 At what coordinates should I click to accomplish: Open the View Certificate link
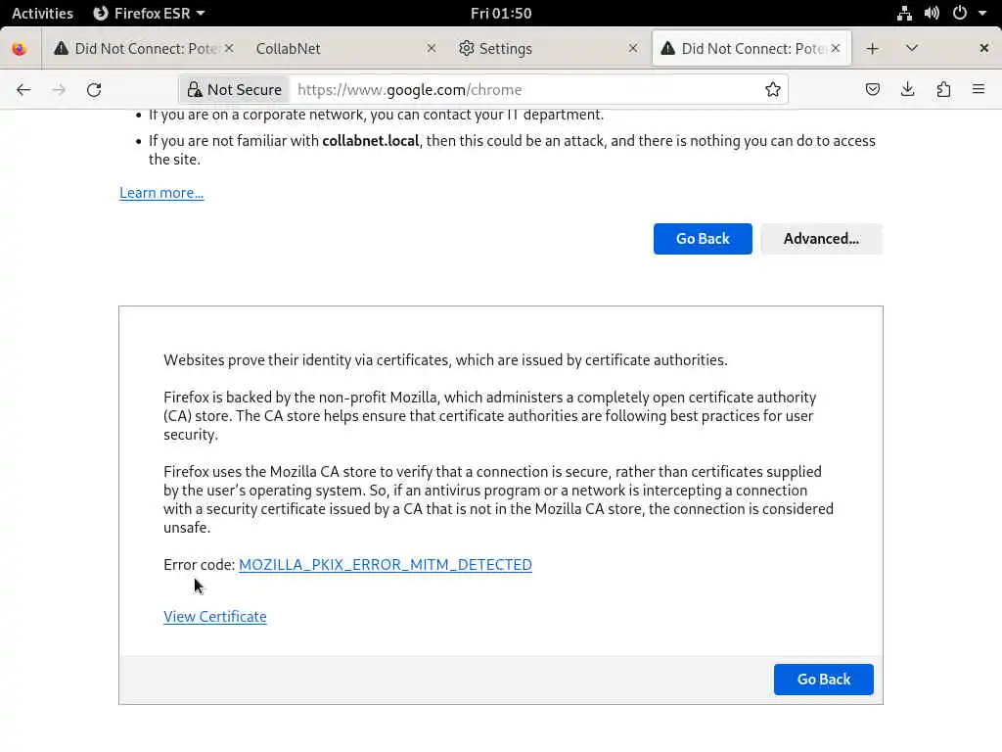214,617
